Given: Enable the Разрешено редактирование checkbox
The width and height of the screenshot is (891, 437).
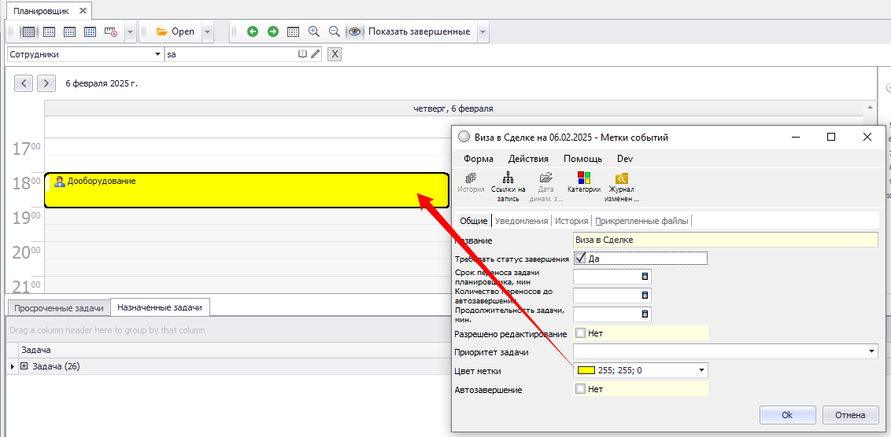Looking at the screenshot, I should pyautogui.click(x=581, y=333).
